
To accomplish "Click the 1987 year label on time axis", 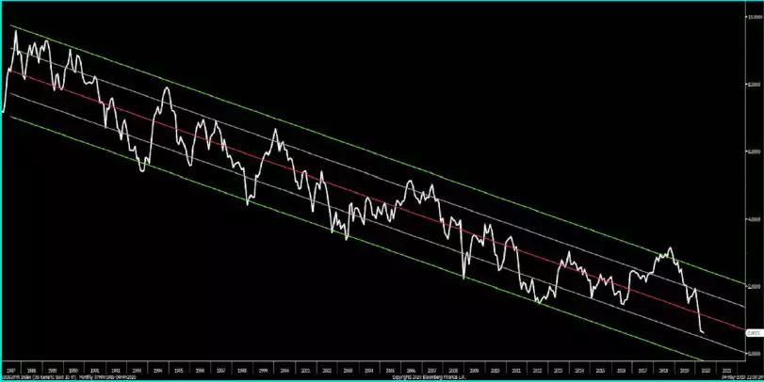I will [10, 371].
